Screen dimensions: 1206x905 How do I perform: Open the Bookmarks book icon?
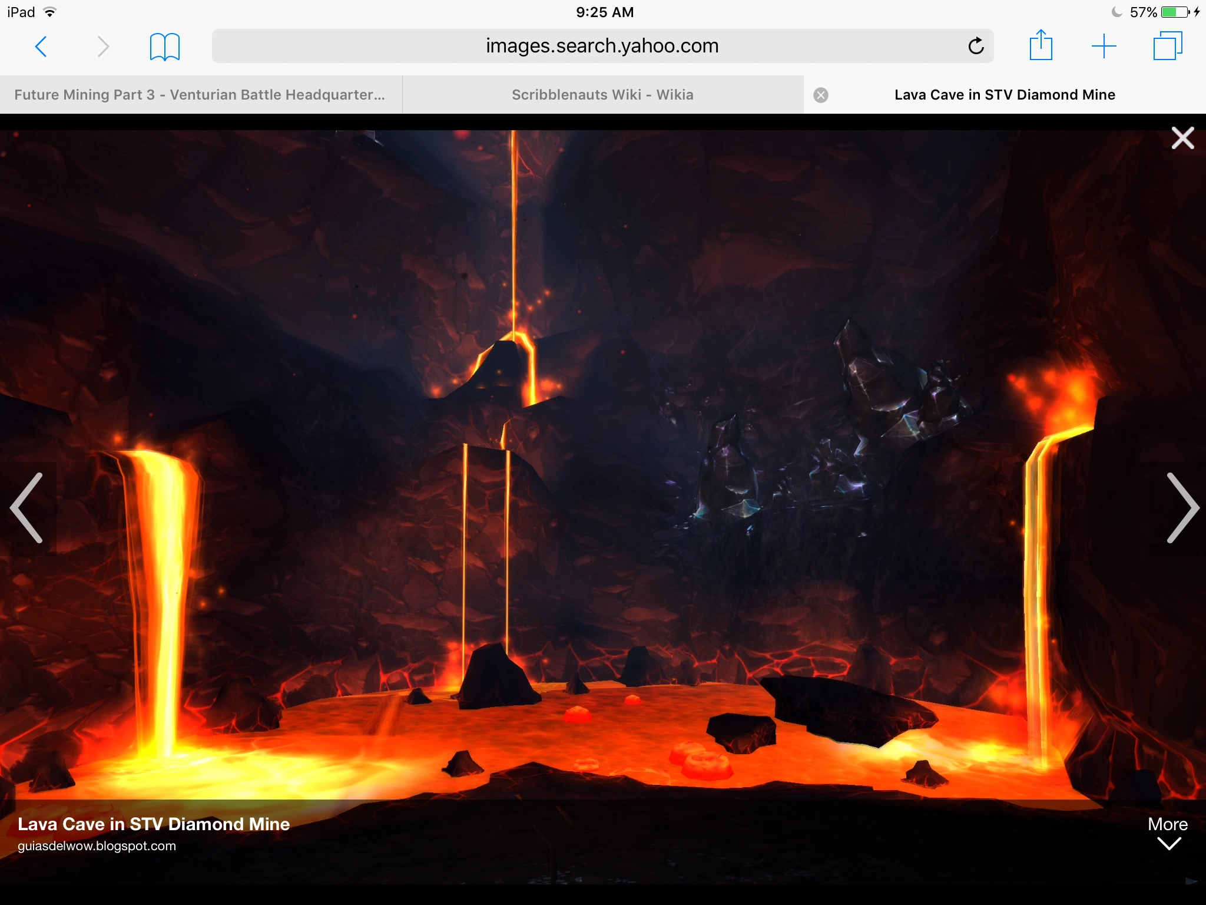164,47
